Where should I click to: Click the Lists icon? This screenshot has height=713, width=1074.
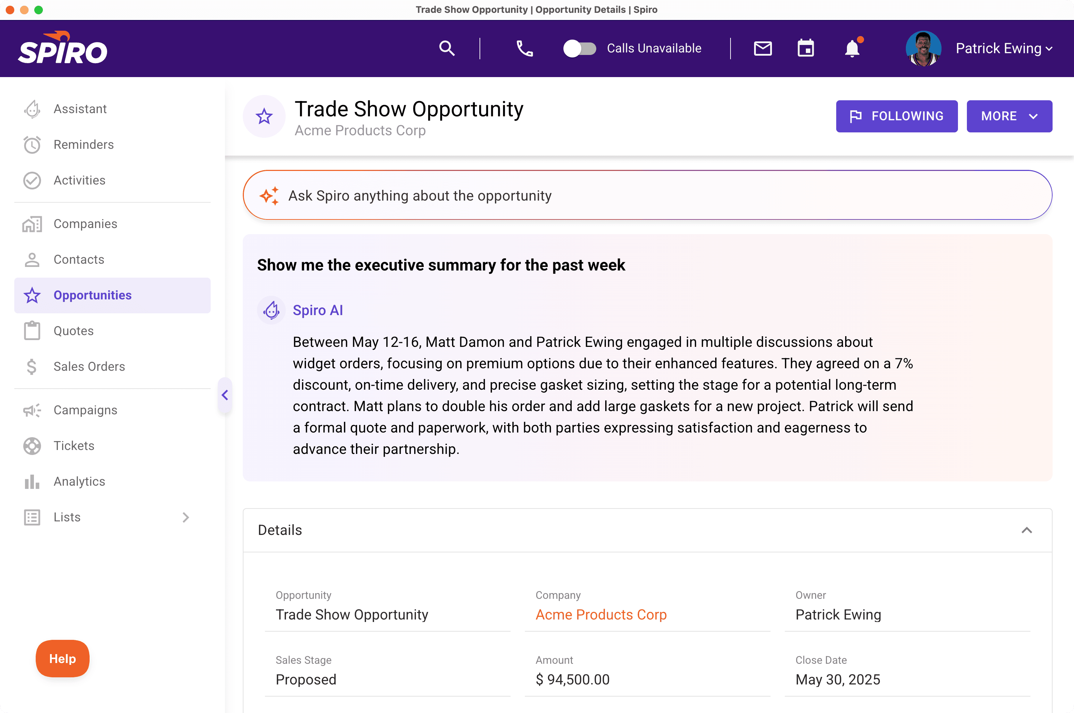[x=32, y=517]
